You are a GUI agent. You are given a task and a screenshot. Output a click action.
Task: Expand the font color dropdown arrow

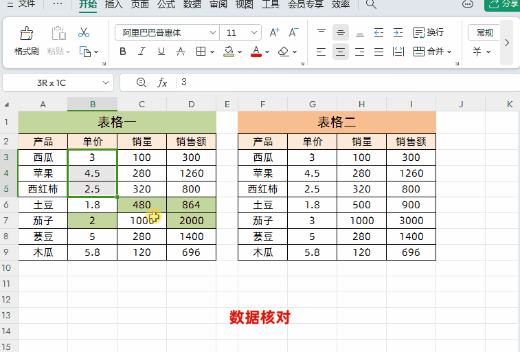267,52
